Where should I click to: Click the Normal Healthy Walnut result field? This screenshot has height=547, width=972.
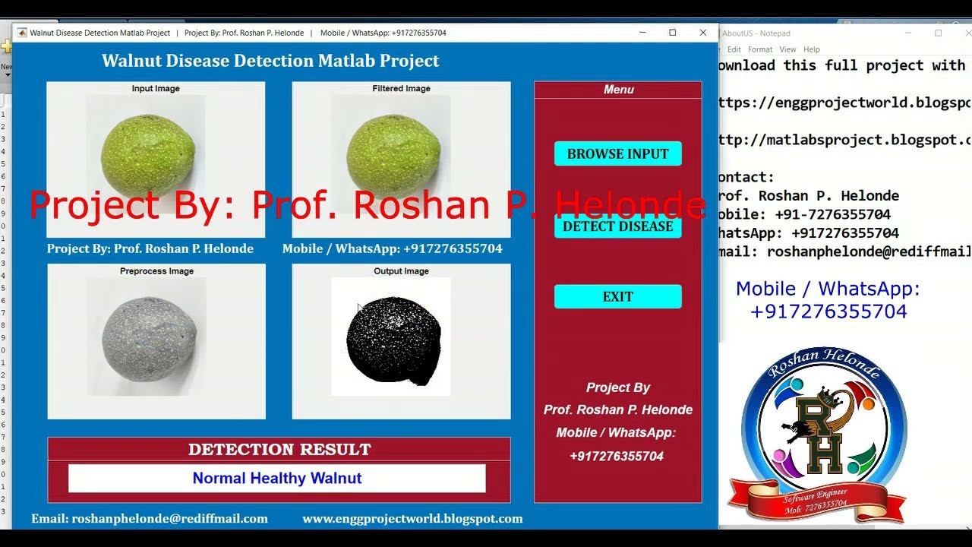pyautogui.click(x=277, y=479)
